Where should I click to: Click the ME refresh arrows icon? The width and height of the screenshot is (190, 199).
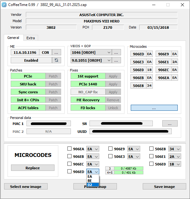pos(56,60)
